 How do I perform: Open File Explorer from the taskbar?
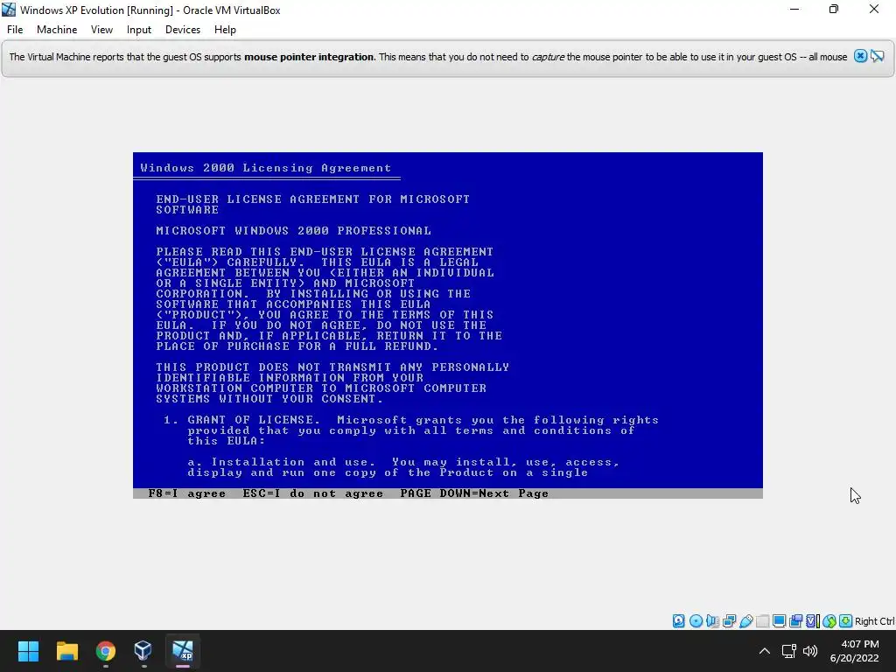point(66,651)
